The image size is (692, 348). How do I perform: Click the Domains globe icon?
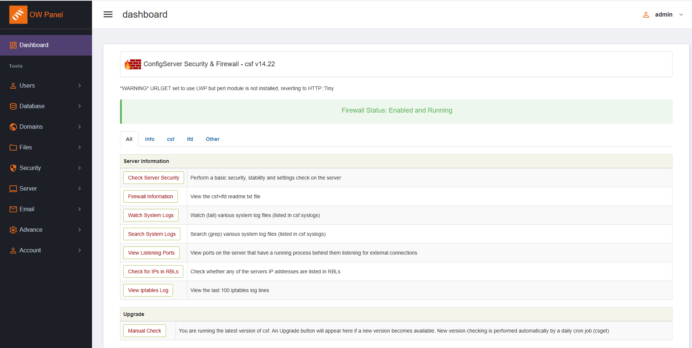point(13,127)
